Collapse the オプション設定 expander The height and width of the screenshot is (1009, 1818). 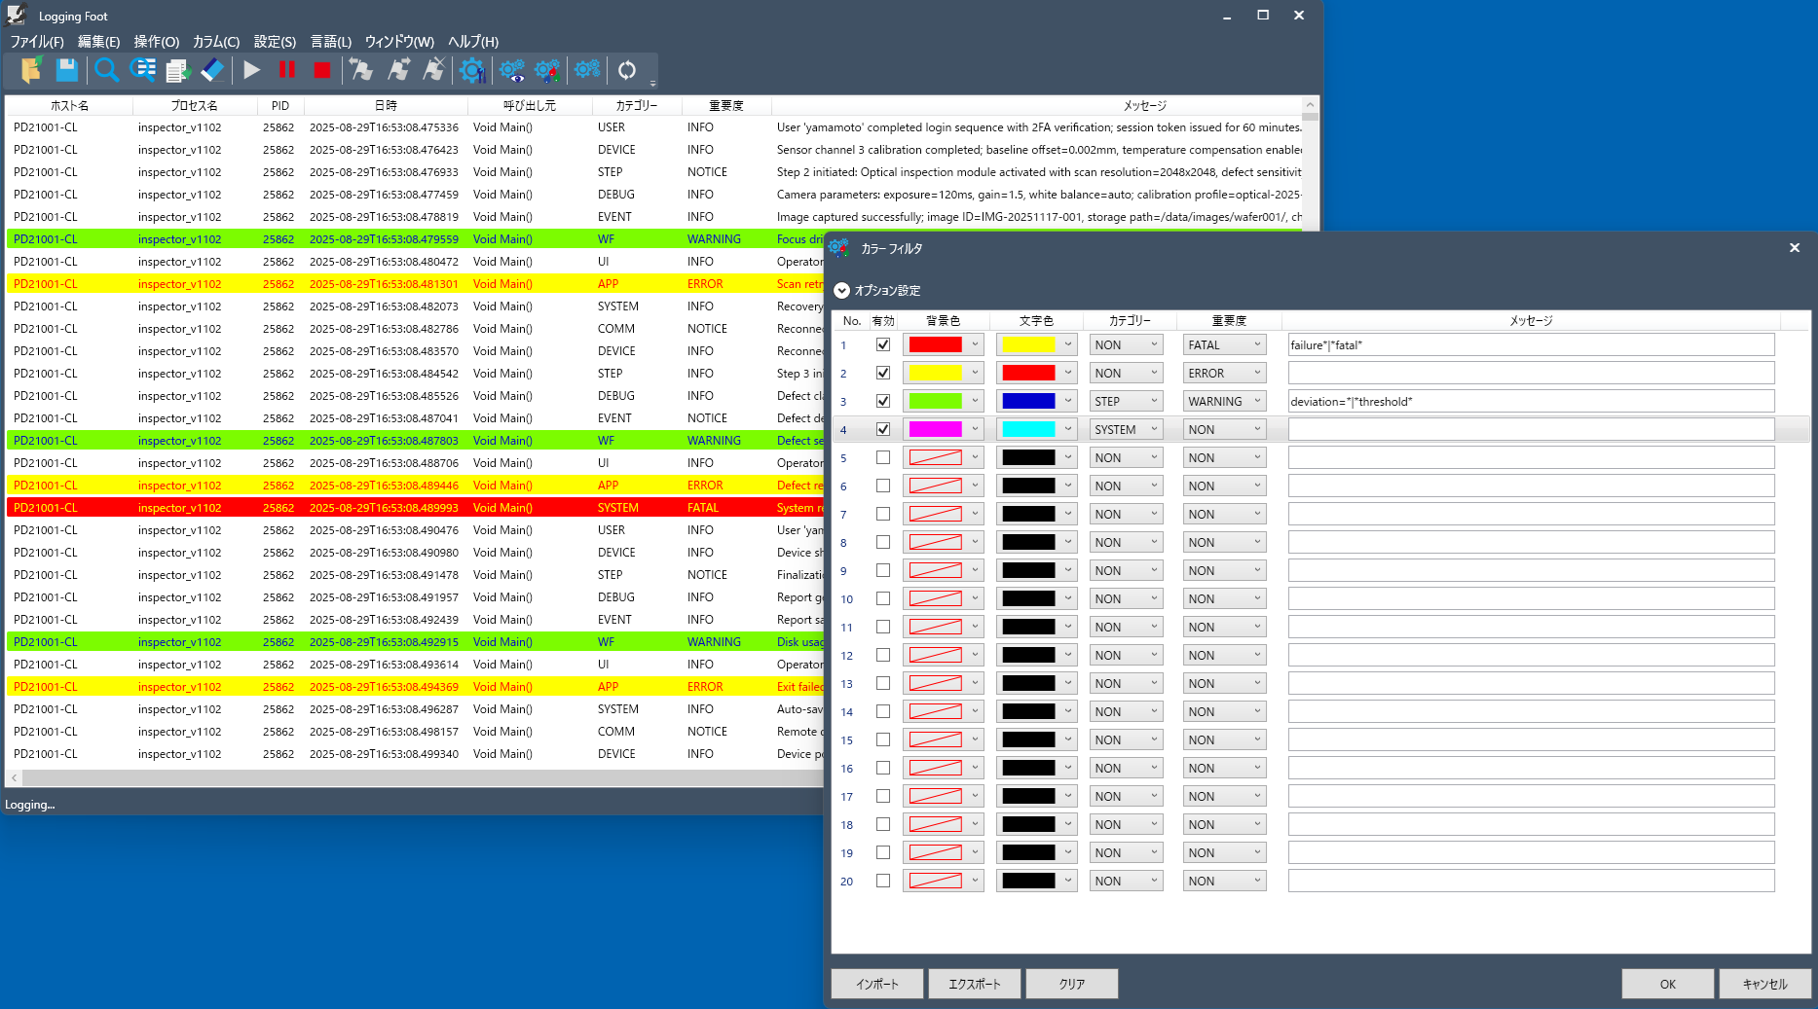tap(842, 290)
